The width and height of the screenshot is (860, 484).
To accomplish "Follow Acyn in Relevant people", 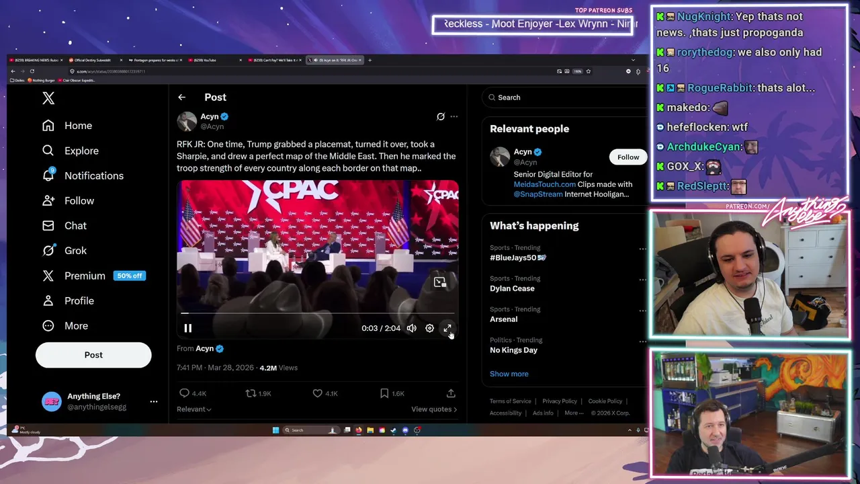I will click(x=628, y=157).
